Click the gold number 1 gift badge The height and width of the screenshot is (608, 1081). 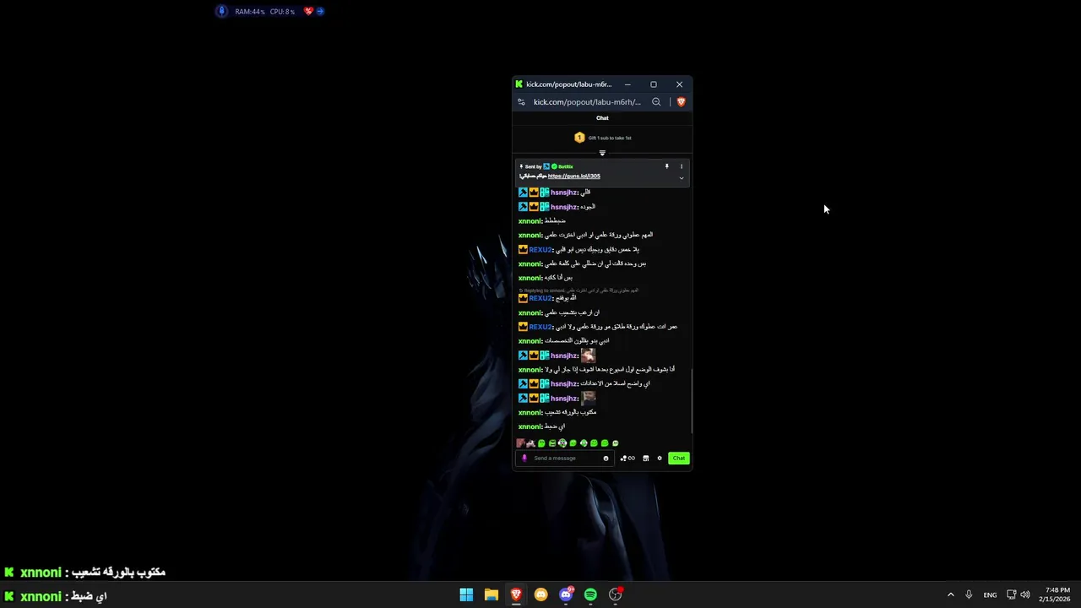pyautogui.click(x=579, y=138)
